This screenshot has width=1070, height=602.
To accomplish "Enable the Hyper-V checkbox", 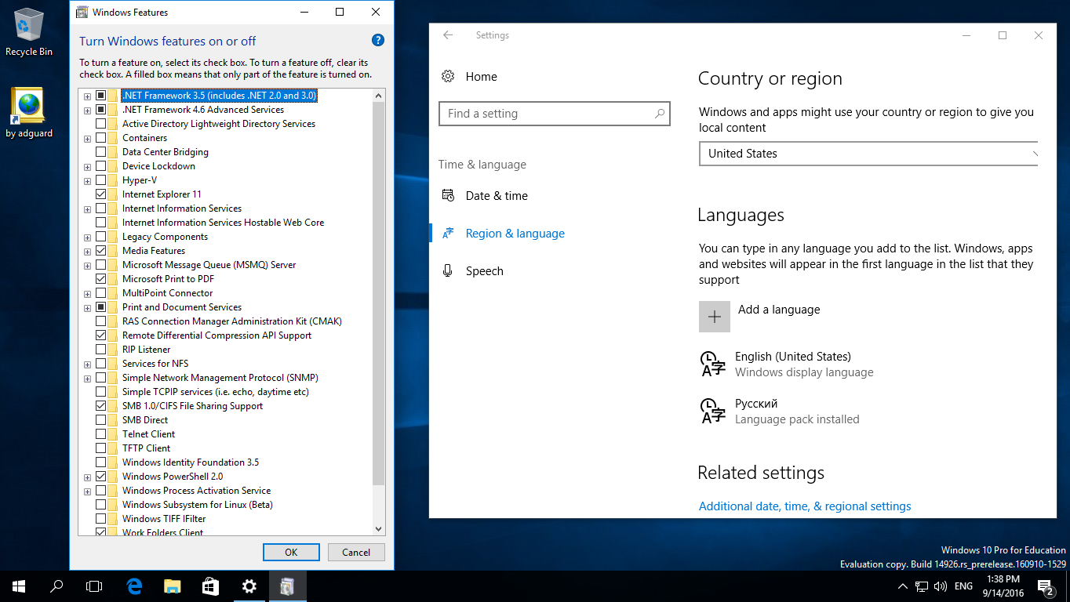I will coord(101,180).
